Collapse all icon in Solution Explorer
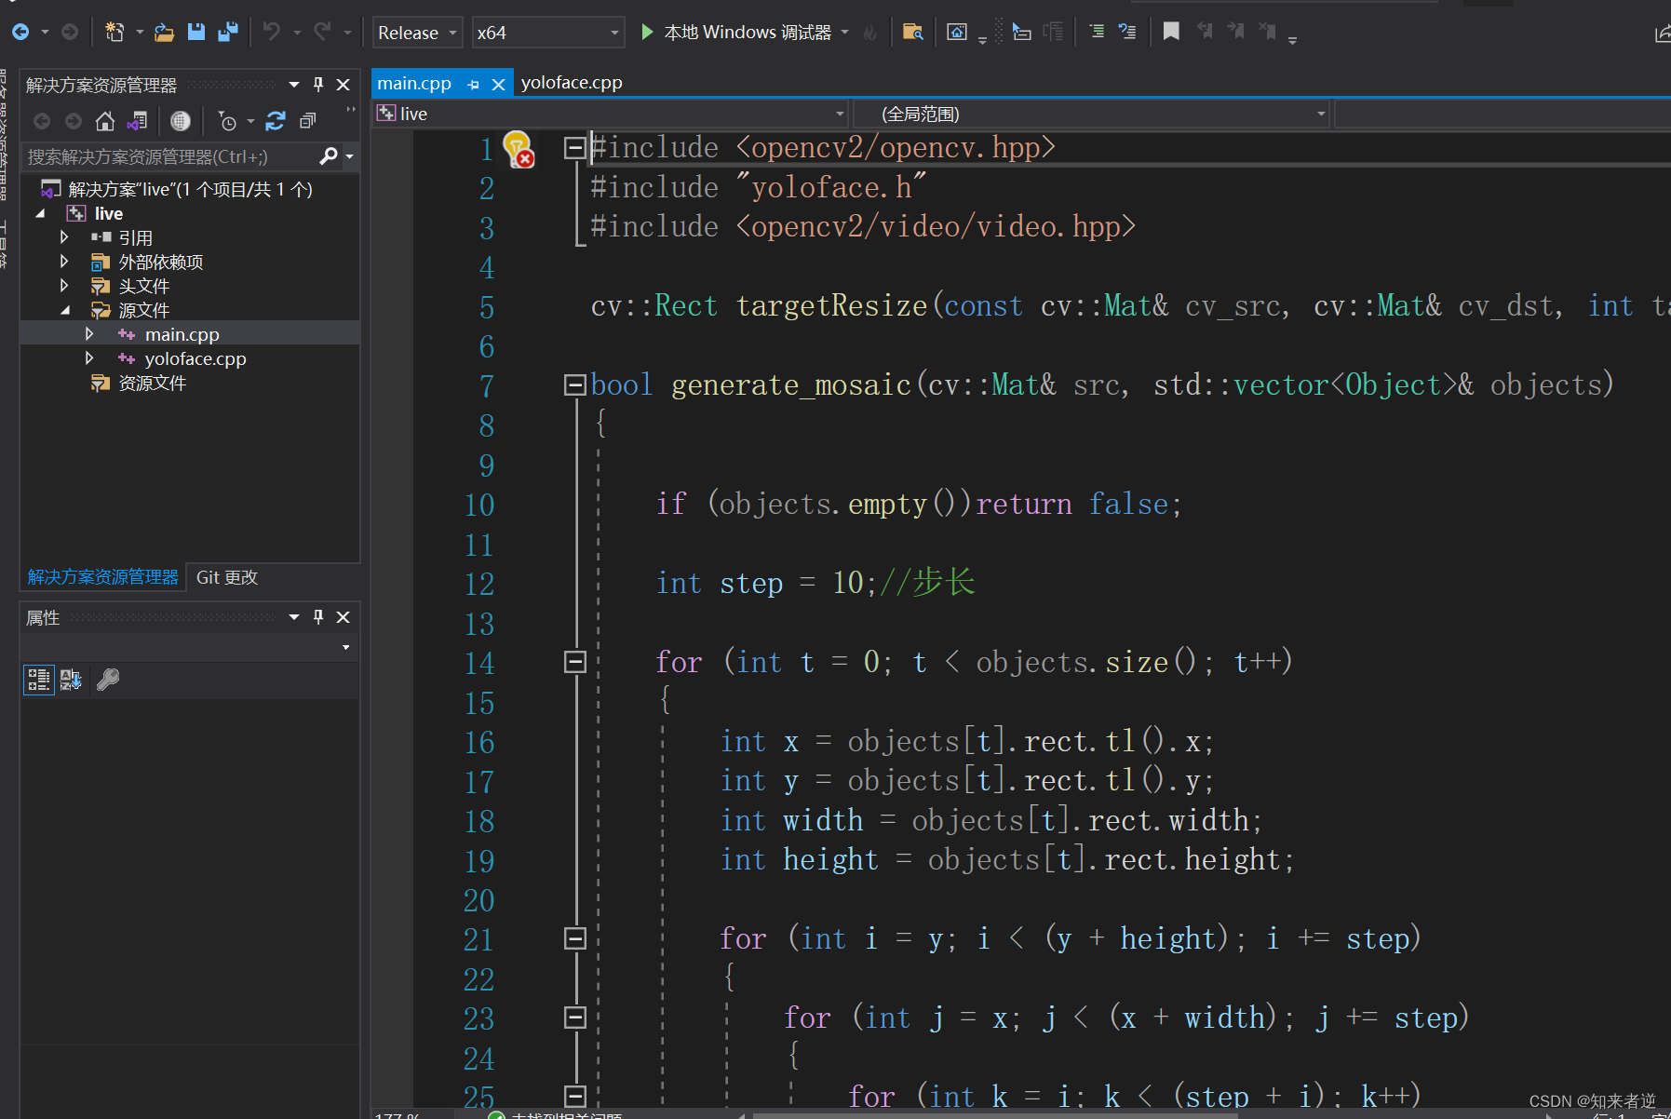Image resolution: width=1671 pixels, height=1119 pixels. [x=307, y=121]
